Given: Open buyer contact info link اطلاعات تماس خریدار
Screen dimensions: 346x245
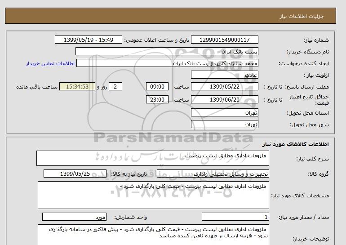Looking at the screenshot, I should coord(50,63).
